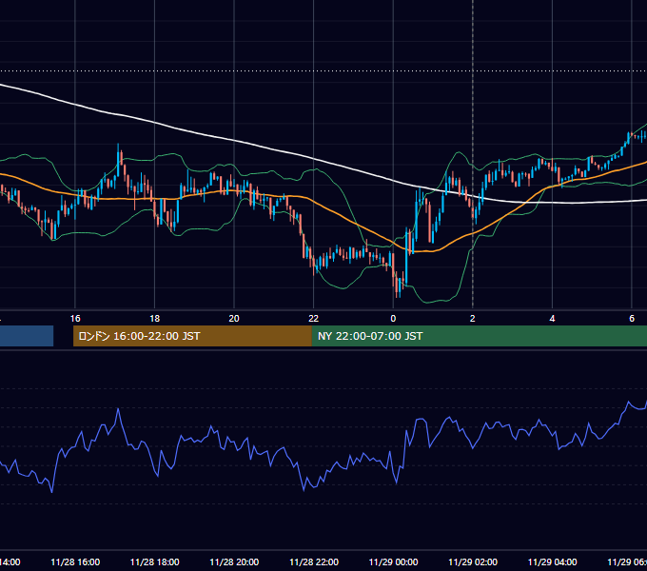Click the 11/29 02:00 date label
The width and height of the screenshot is (647, 571).
click(473, 562)
